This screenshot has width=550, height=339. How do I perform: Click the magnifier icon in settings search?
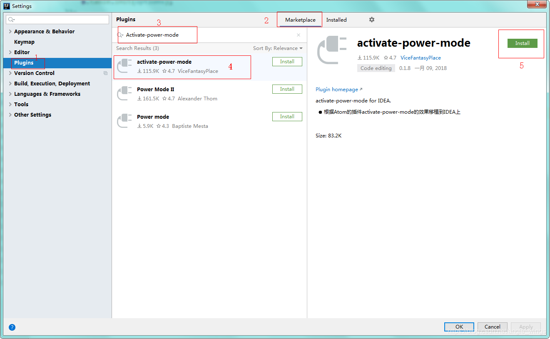(x=11, y=20)
